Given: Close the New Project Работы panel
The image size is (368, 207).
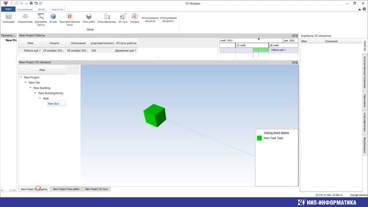Looking at the screenshot, I should (297, 36).
